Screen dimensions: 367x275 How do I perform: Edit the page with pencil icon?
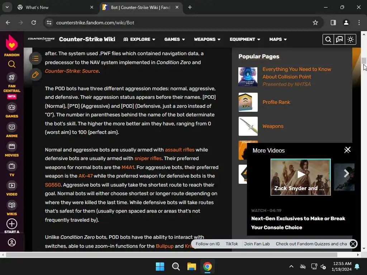tap(35, 74)
